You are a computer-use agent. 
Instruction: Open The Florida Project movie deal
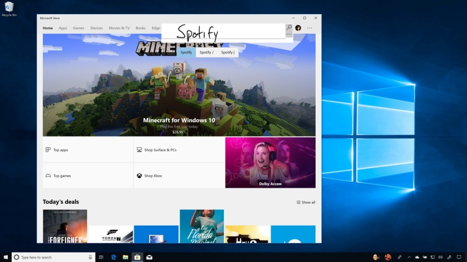(x=202, y=226)
